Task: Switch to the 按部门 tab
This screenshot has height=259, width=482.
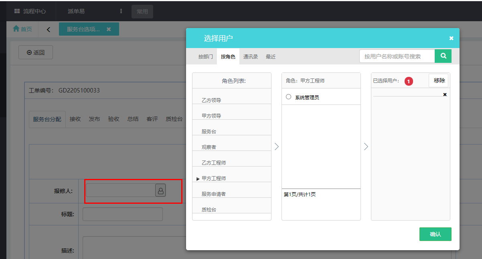Action: (x=205, y=57)
